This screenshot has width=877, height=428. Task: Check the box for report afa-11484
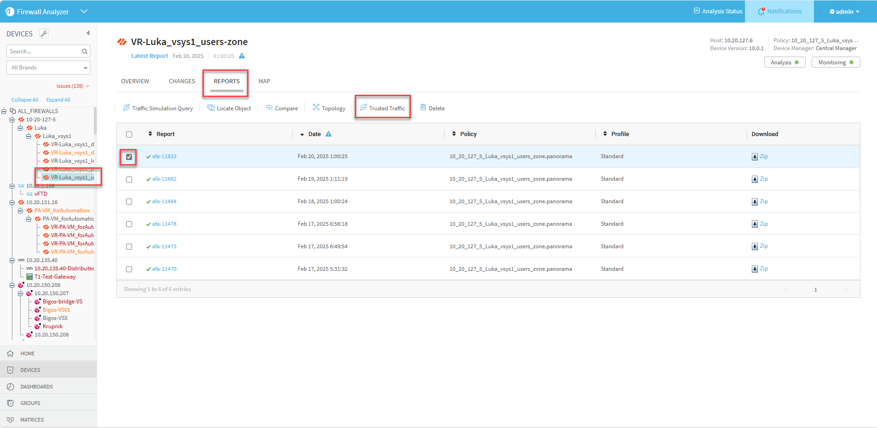129,202
